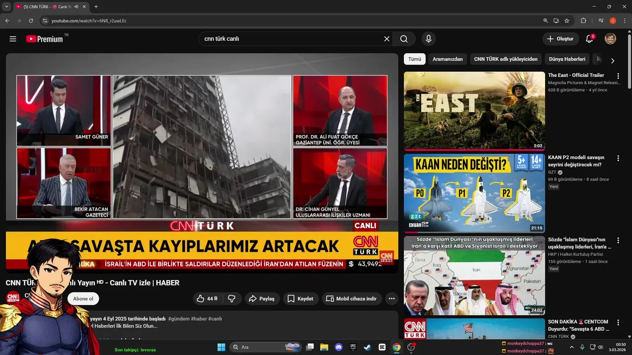Click the #gündem hashtag
Screen dimensions: 632x355
[x=179, y=319]
